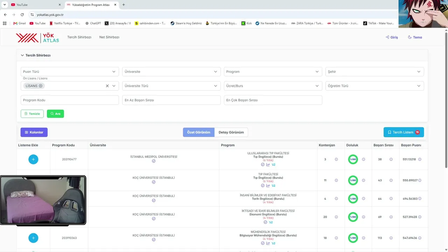Click check icon under Ekonomi (İngilizce) program

click(265, 222)
